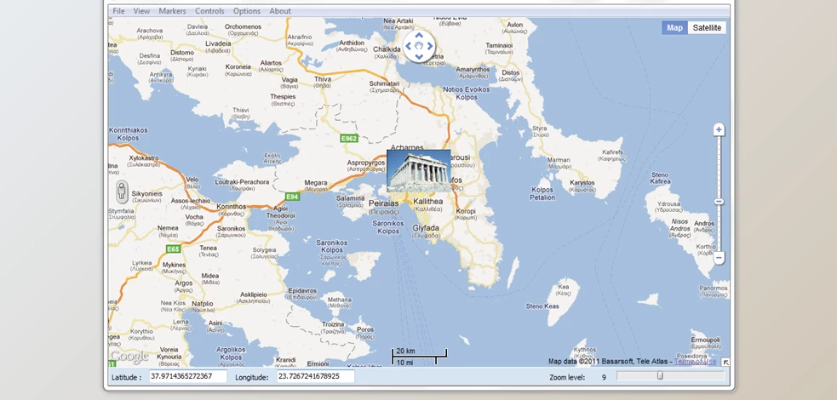Open the About menu
Image resolution: width=837 pixels, height=400 pixels.
[280, 11]
